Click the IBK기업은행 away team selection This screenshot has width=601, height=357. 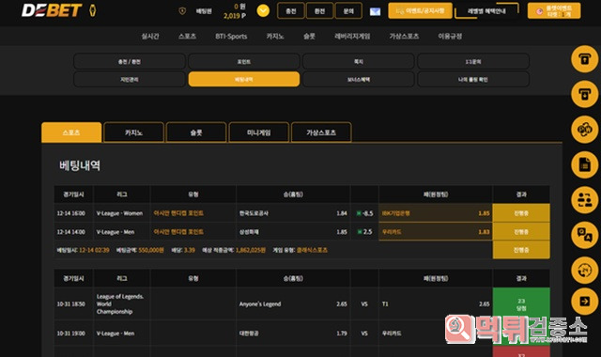click(x=436, y=213)
